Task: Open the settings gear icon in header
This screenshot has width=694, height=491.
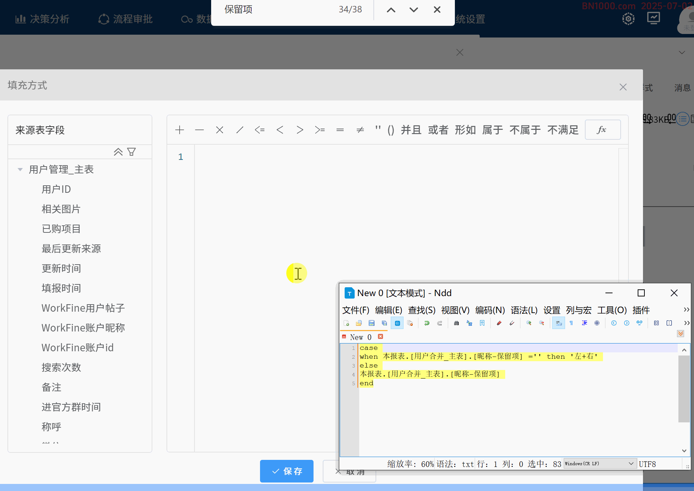Action: point(628,19)
